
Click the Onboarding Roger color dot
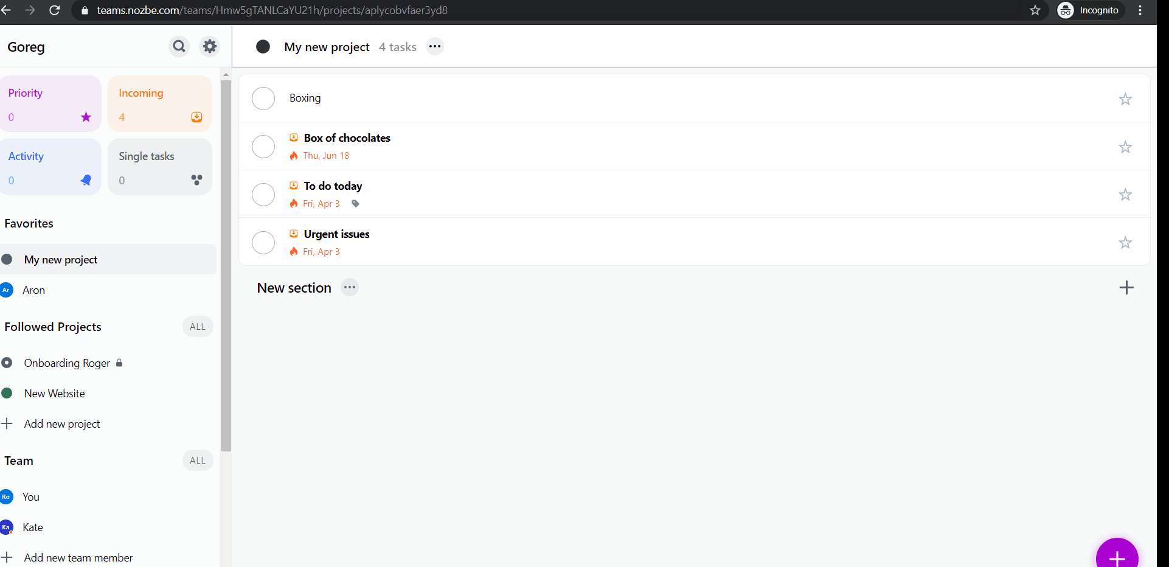point(7,363)
